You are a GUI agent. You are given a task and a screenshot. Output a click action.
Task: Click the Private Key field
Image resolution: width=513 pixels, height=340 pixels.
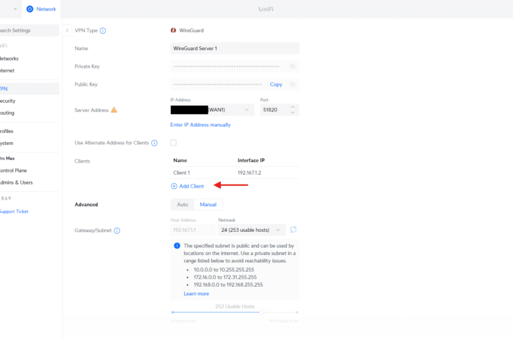(x=235, y=67)
